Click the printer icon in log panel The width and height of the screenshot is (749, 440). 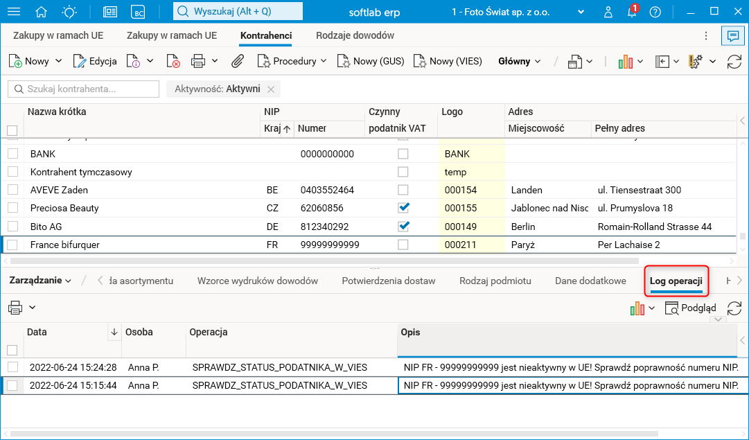(15, 308)
